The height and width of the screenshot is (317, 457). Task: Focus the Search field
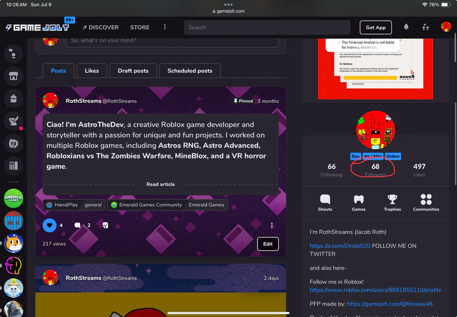pyautogui.click(x=267, y=27)
